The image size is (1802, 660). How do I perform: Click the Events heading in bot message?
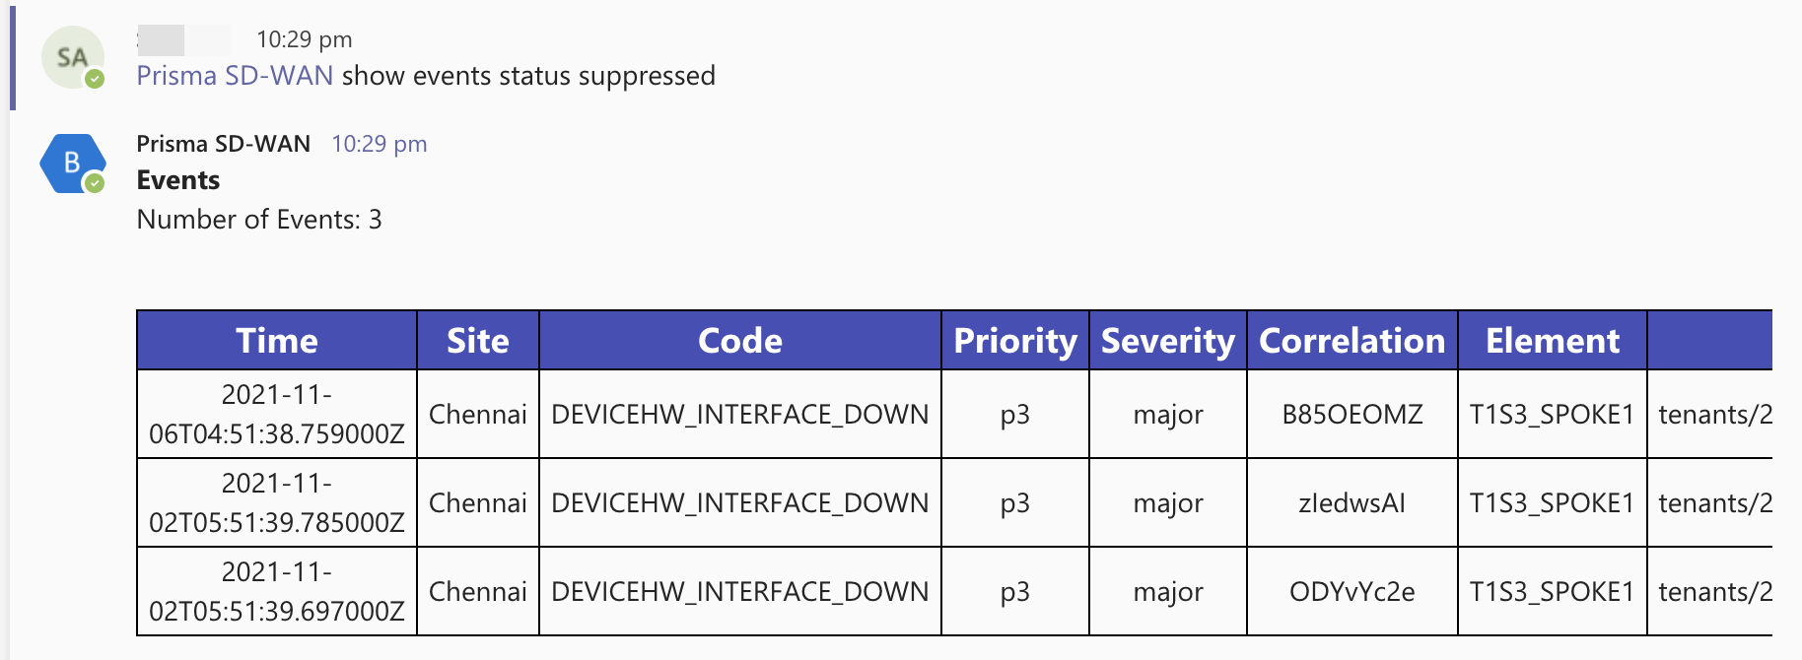[x=178, y=180]
